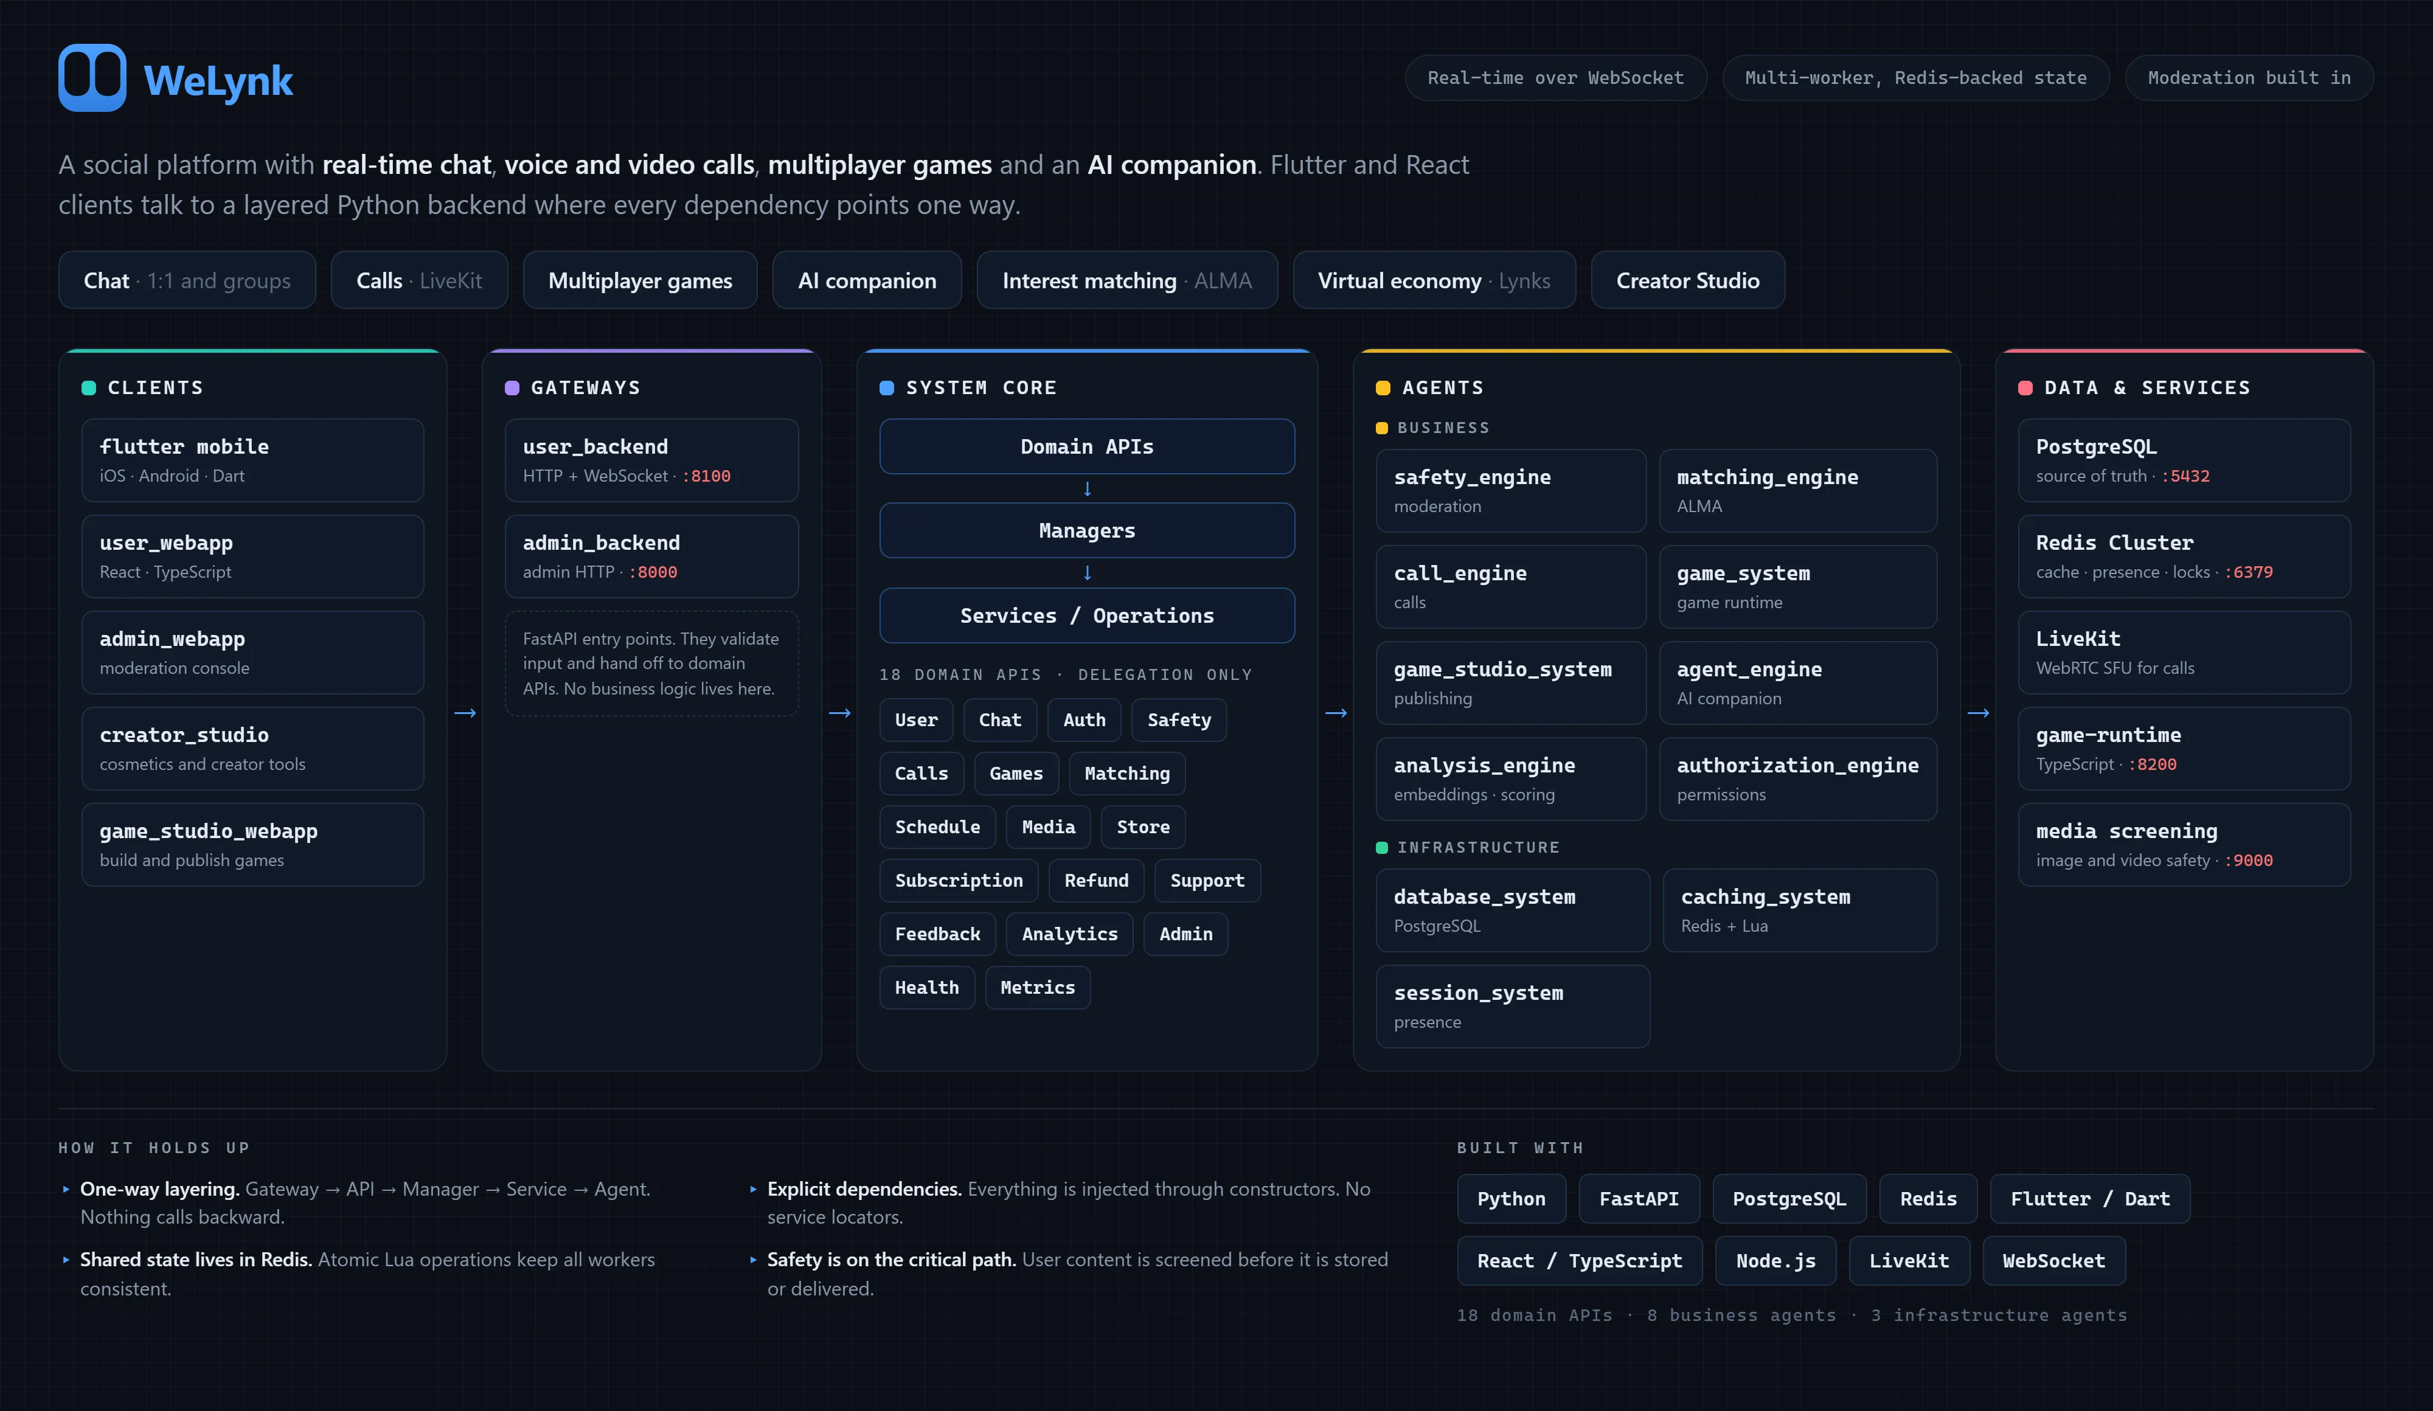Open the Interest matching ALMA chip
2433x1411 pixels.
click(1126, 280)
